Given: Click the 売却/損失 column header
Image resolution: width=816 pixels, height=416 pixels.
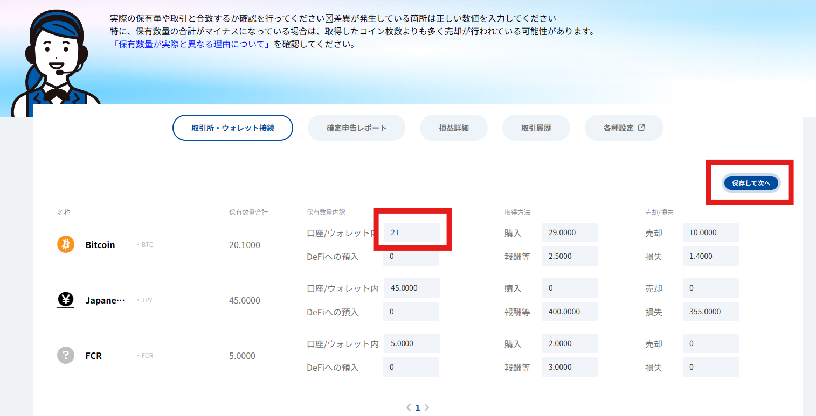Looking at the screenshot, I should (x=660, y=213).
